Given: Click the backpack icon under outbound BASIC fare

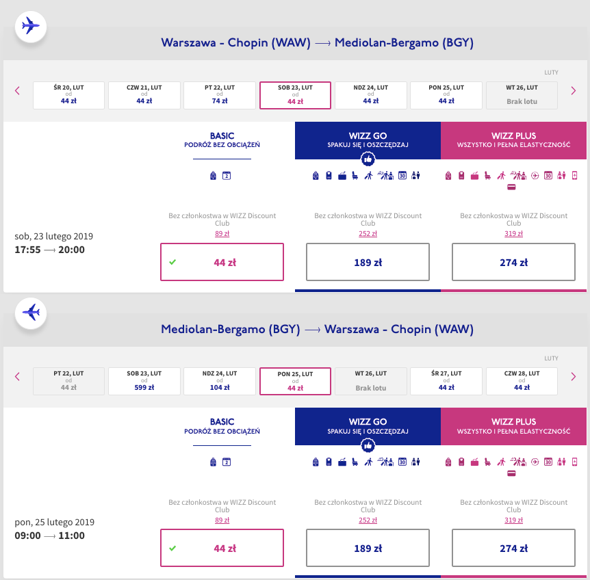Looking at the screenshot, I should [213, 176].
